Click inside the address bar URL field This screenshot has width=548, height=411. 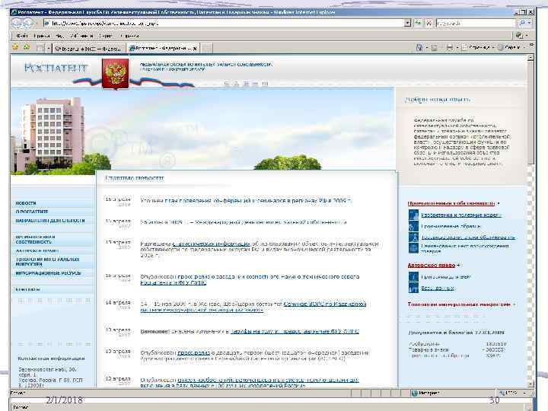[x=224, y=23]
